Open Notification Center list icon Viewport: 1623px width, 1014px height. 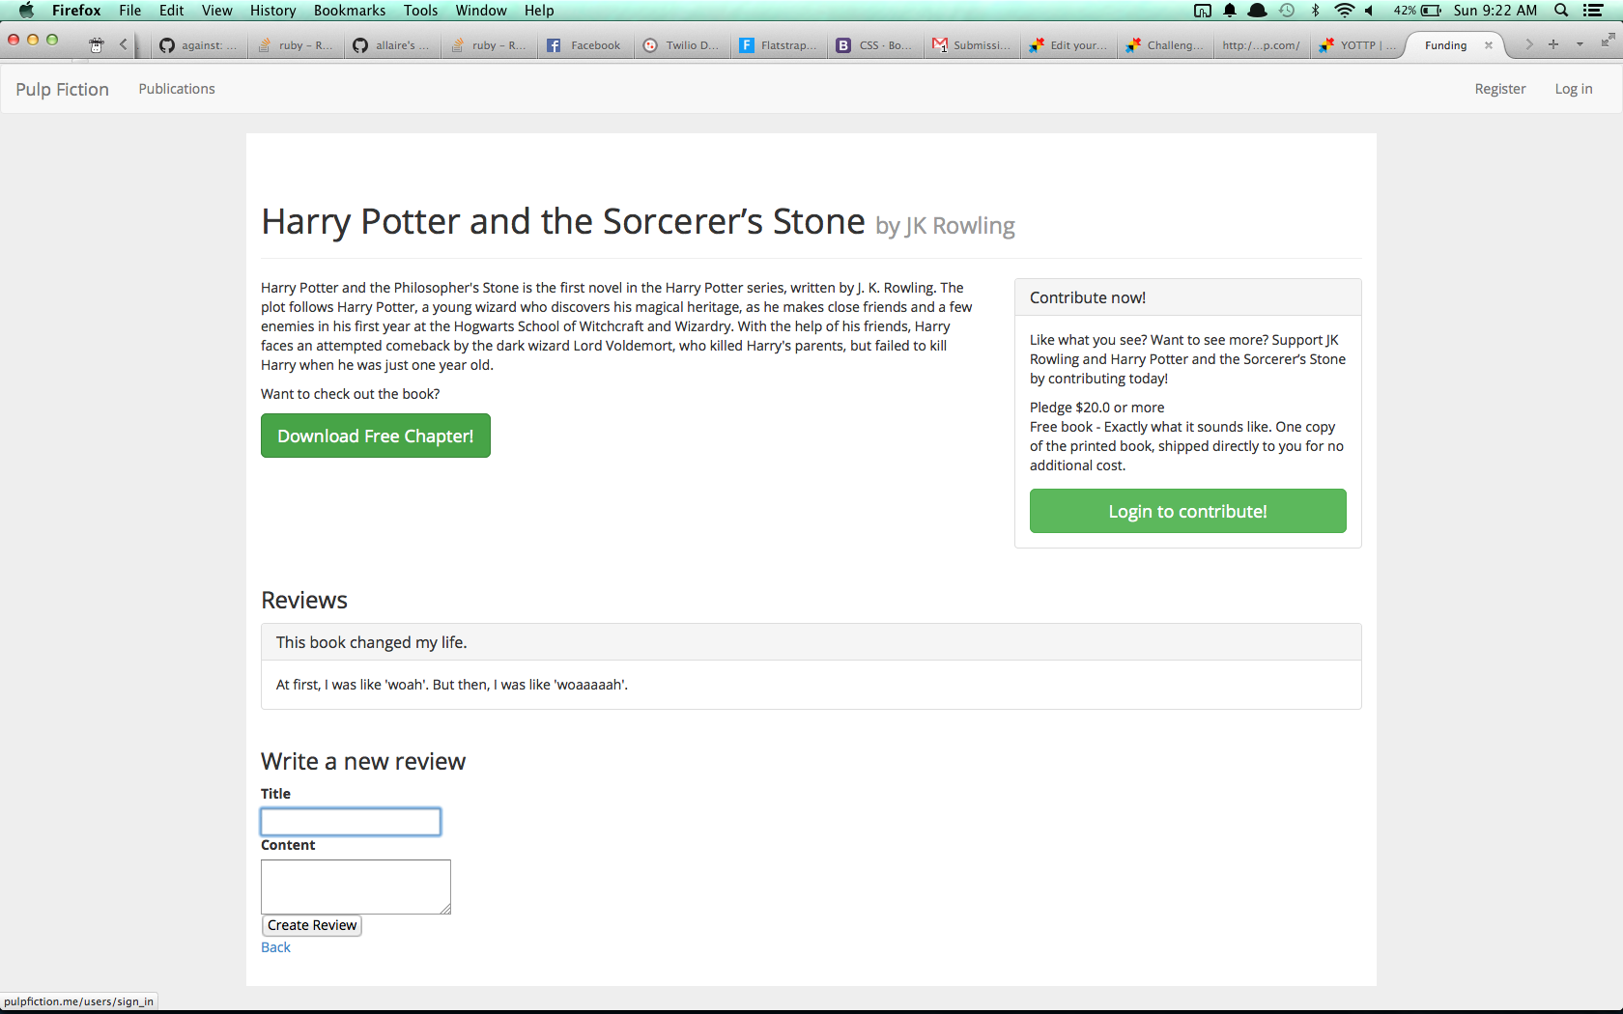click(1594, 11)
